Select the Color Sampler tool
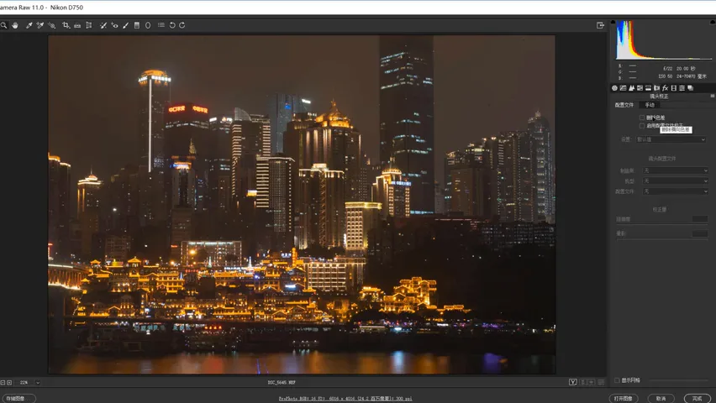Viewport: 716px width, 403px height. click(x=40, y=25)
